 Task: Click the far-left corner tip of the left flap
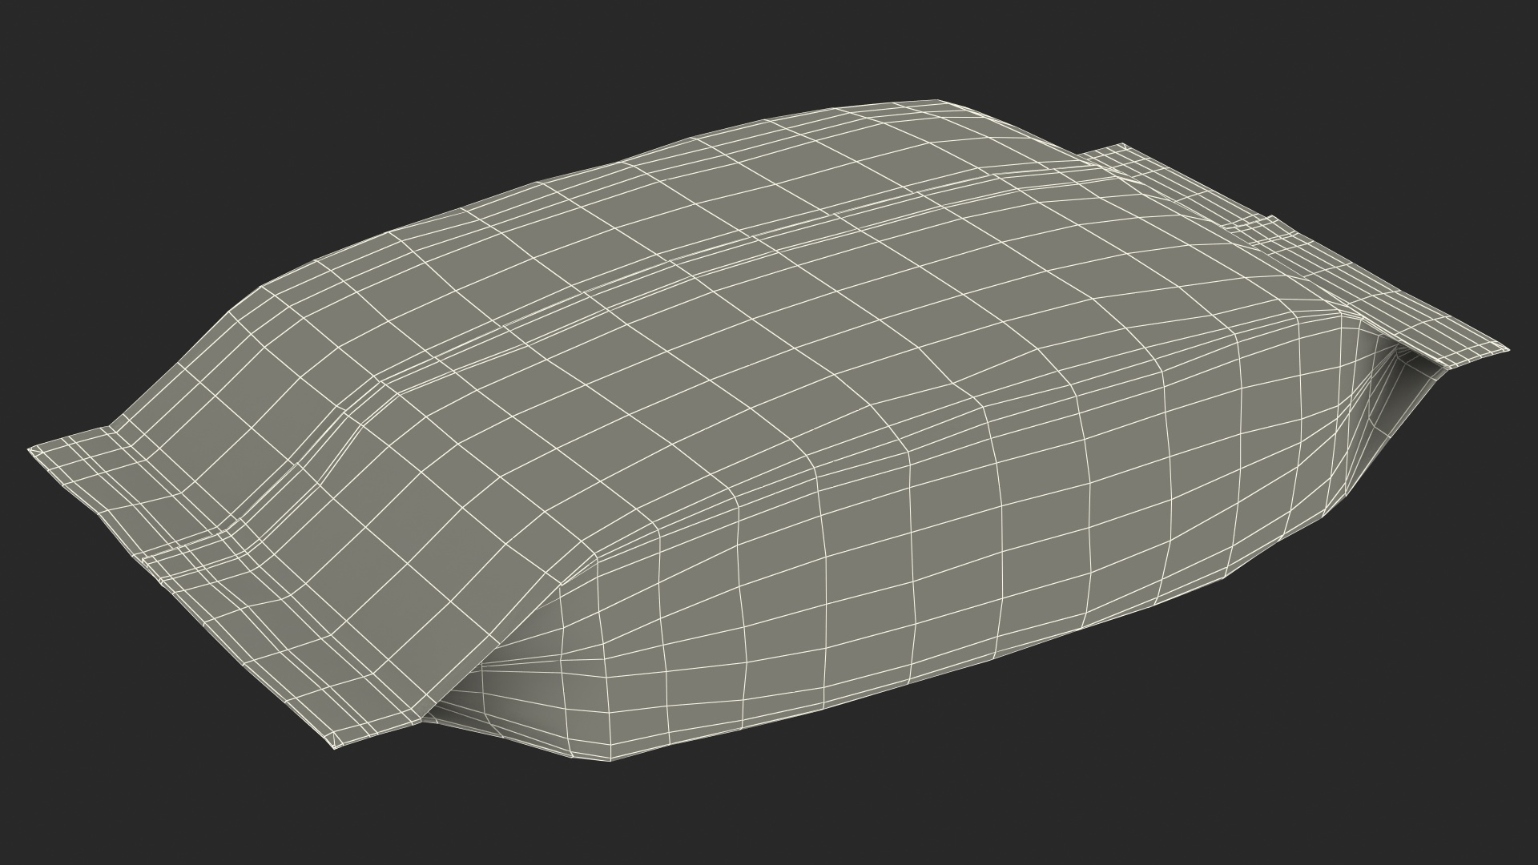pos(30,451)
